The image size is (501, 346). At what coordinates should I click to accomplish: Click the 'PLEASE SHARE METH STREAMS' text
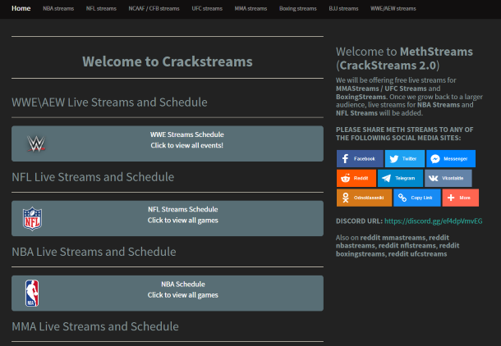(x=405, y=134)
